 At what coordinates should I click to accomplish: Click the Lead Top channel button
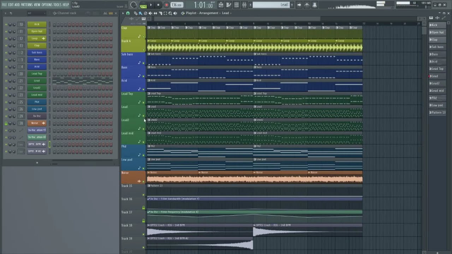click(x=37, y=74)
